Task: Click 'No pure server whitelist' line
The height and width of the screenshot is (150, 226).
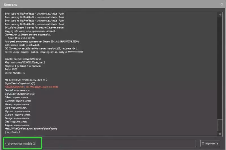Action: coord(26,80)
